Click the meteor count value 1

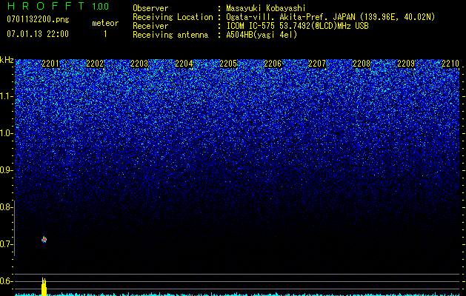tap(105, 34)
